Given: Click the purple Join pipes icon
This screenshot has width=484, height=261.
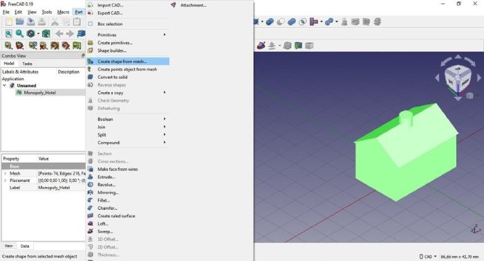Looking at the screenshot, I should click(x=314, y=21).
